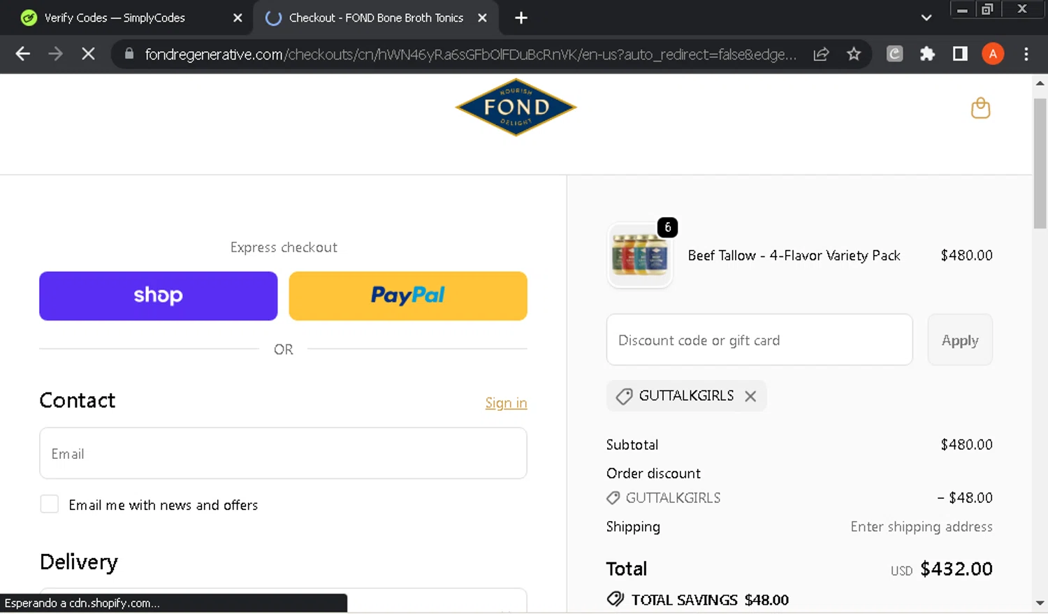1048x614 pixels.
Task: Open Chrome three-dot menu
Action: [1026, 54]
